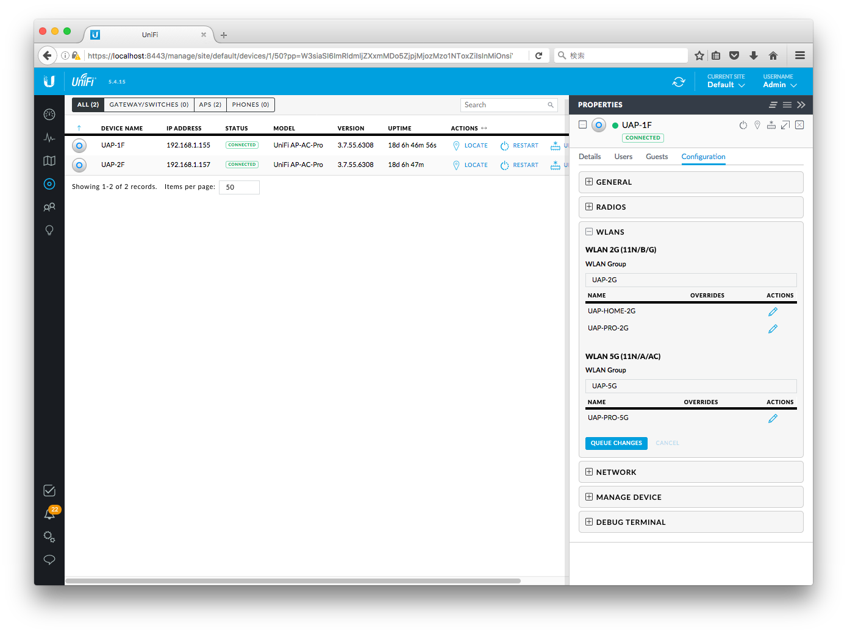Switch properties to list layout icon
Image resolution: width=847 pixels, height=634 pixels.
pyautogui.click(x=787, y=105)
